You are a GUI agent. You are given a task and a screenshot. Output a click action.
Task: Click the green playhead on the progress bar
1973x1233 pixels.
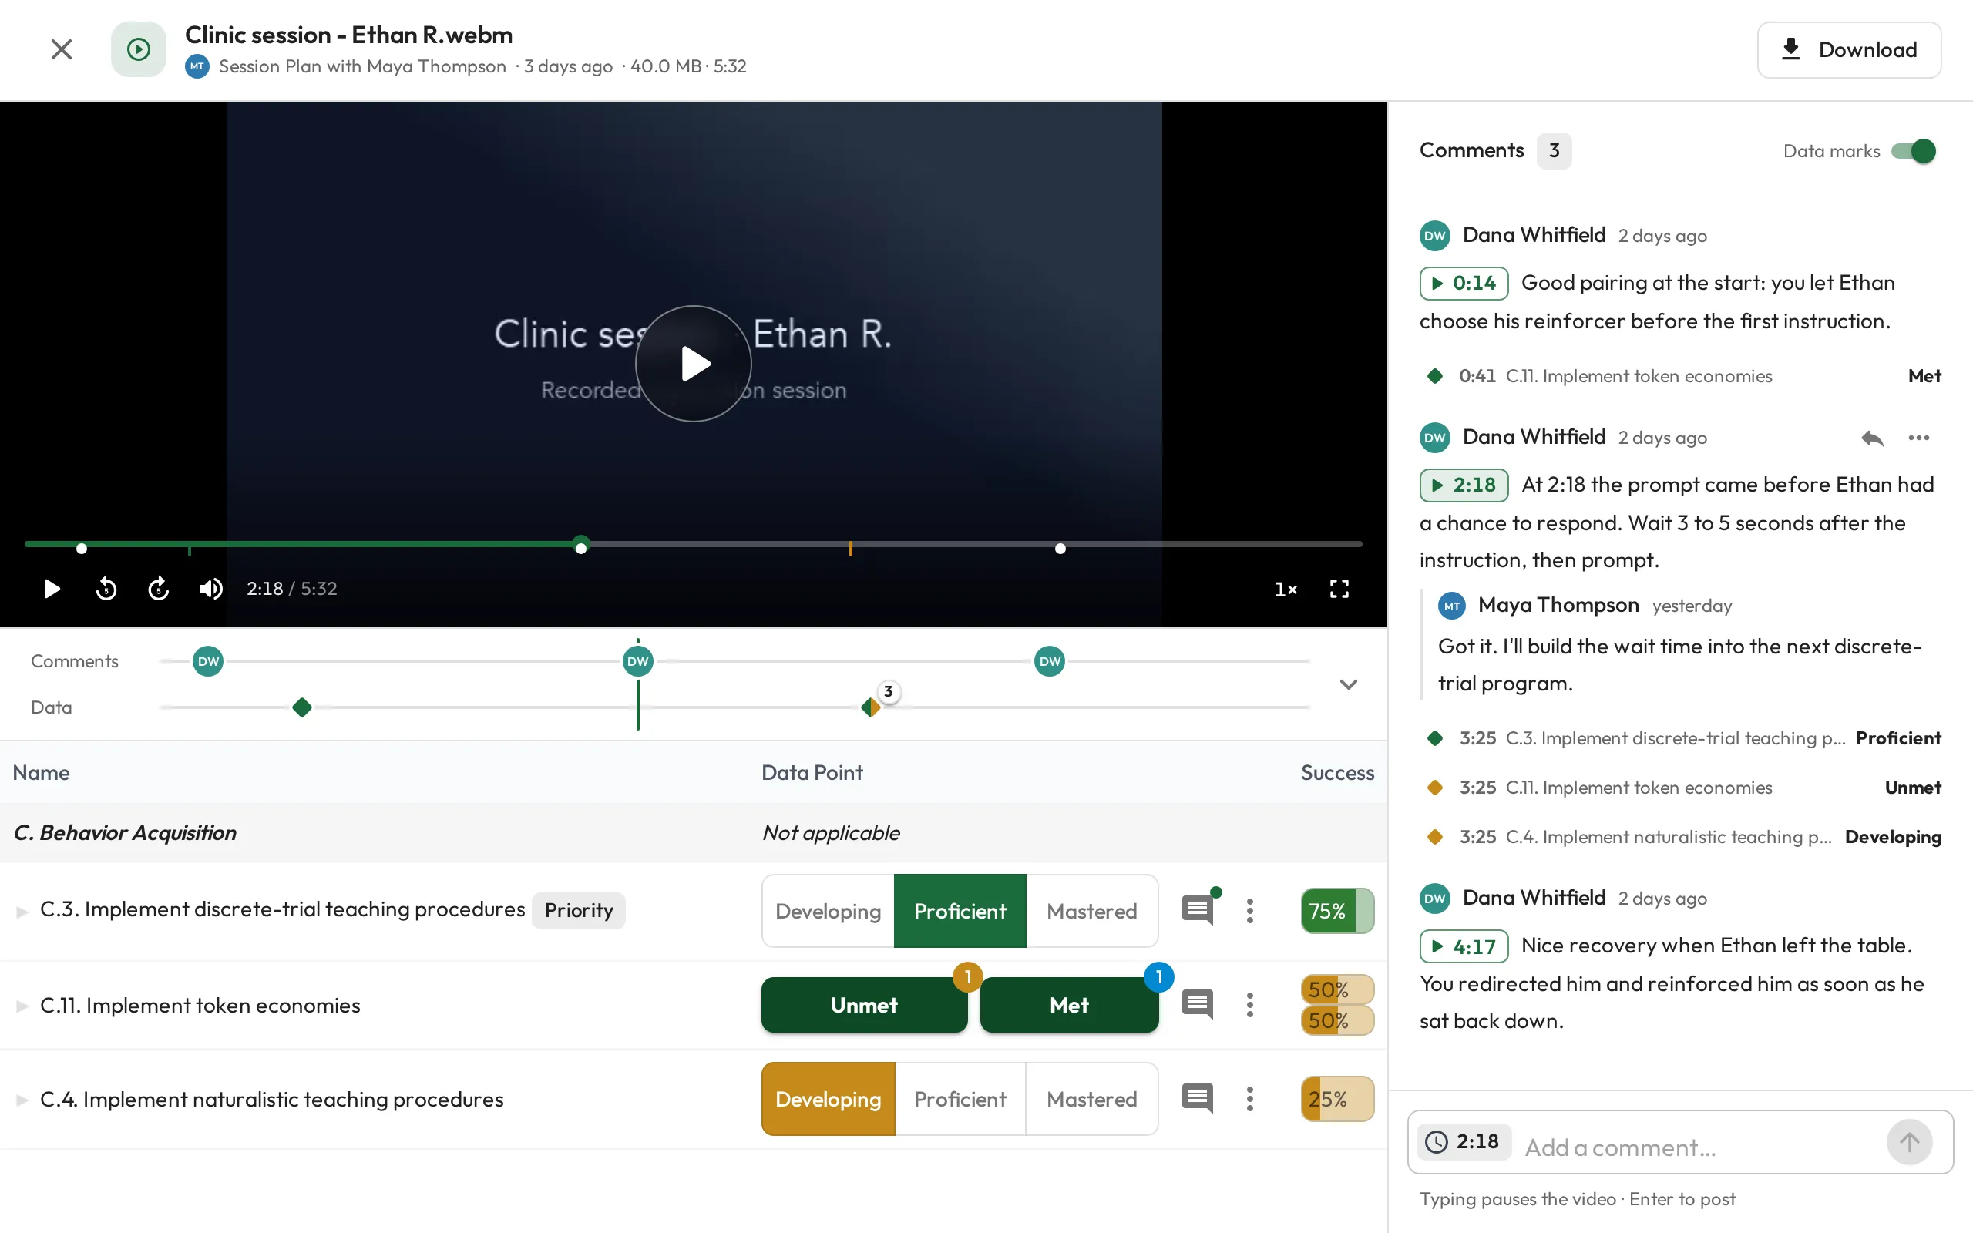(580, 543)
